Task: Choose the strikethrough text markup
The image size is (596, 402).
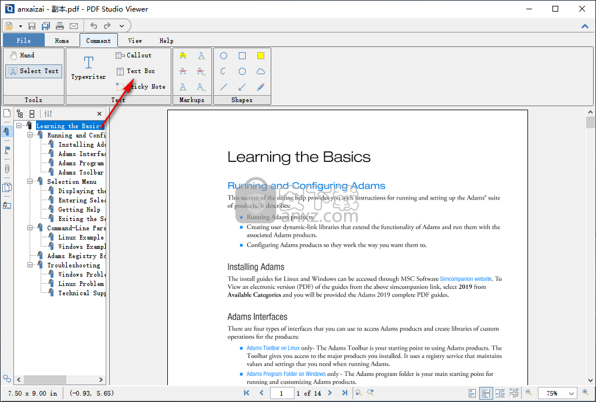Action: click(183, 71)
